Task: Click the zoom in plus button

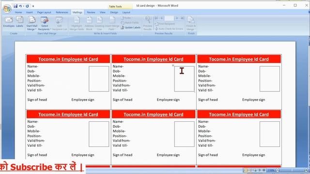Action: [x=306, y=170]
